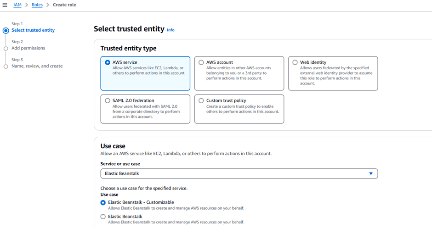Jump to Step 2 Add permissions
This screenshot has width=432, height=228.
point(28,48)
